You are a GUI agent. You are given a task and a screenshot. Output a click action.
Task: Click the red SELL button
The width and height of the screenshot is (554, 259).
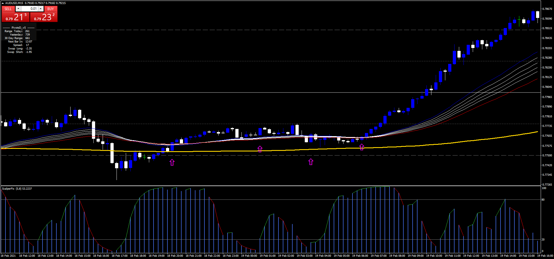pos(8,9)
